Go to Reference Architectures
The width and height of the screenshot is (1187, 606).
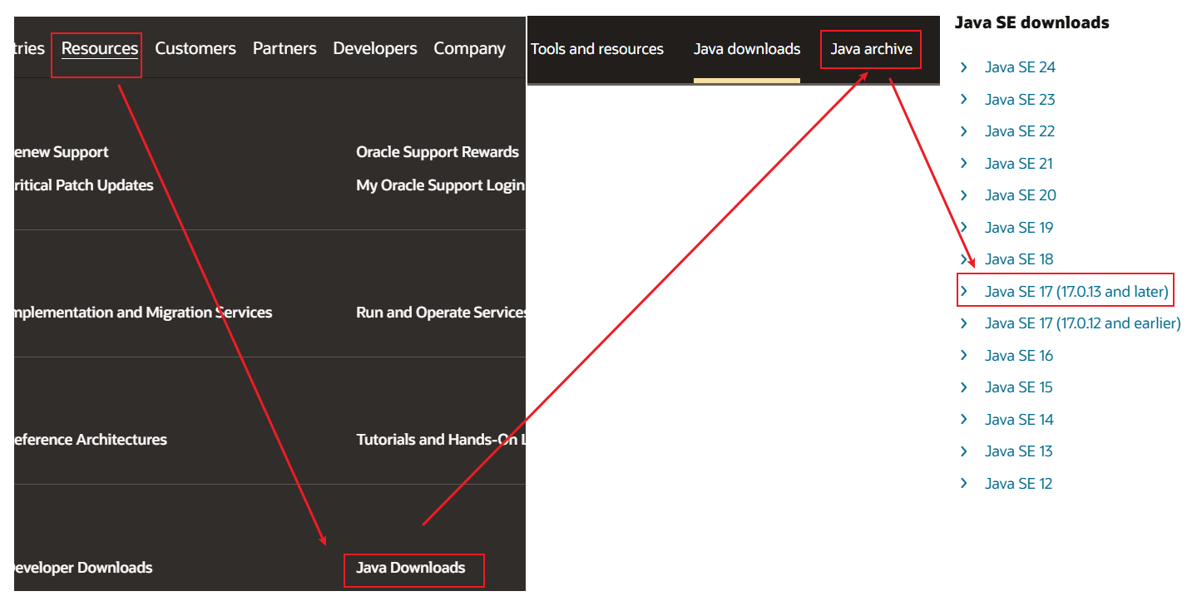pyautogui.click(x=90, y=440)
